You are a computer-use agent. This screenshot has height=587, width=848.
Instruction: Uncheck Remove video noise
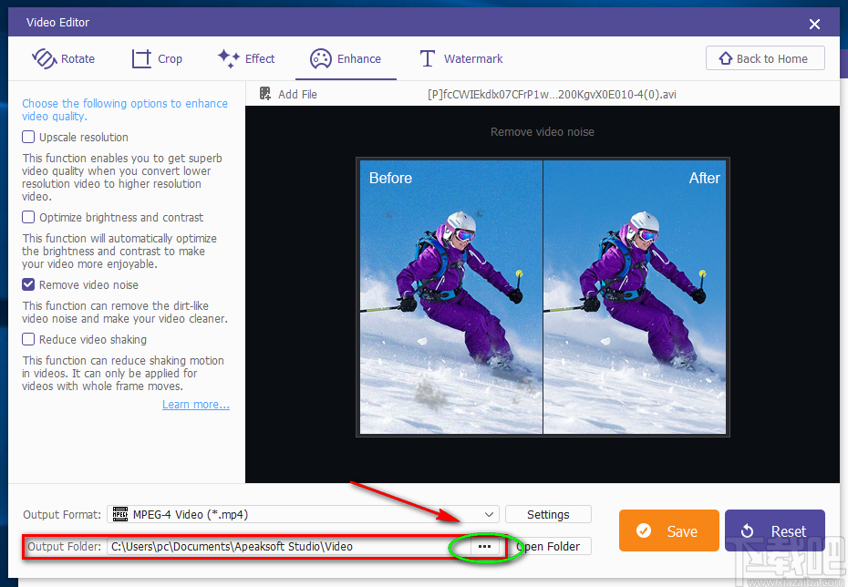pyautogui.click(x=28, y=284)
